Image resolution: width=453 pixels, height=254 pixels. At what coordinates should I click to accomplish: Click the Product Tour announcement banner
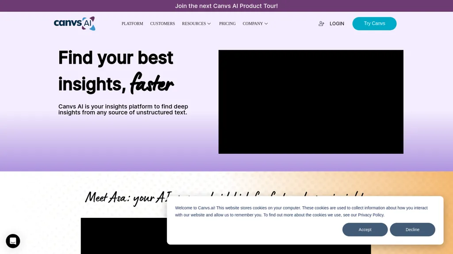[x=226, y=6]
